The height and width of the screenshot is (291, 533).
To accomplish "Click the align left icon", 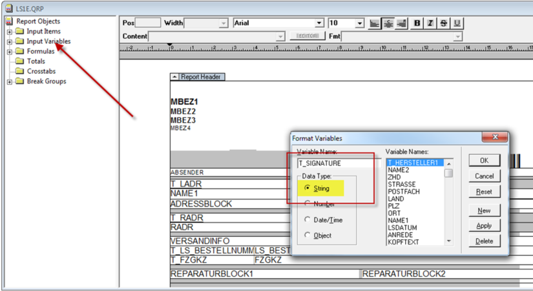I will coord(375,23).
